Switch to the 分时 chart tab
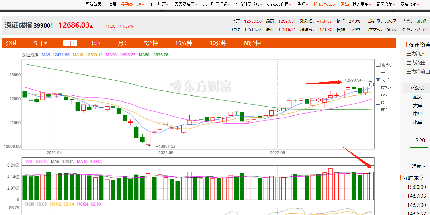This screenshot has width=430, height=215. click(x=11, y=43)
